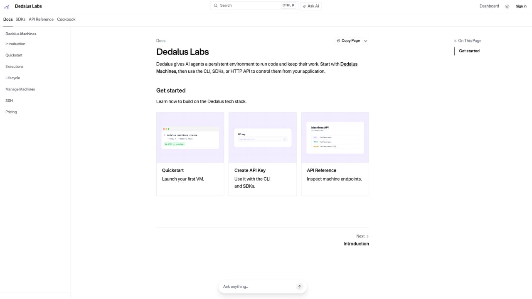Click the Search docs field

coord(254,5)
